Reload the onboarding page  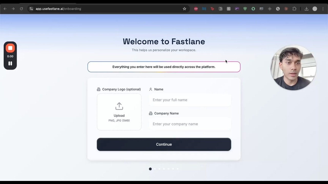coord(21,8)
